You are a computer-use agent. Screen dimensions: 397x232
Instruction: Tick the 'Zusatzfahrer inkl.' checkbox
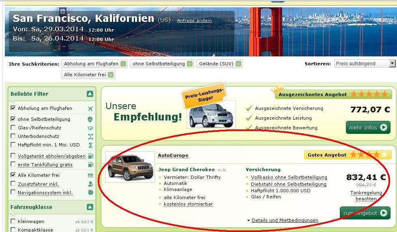click(x=13, y=184)
